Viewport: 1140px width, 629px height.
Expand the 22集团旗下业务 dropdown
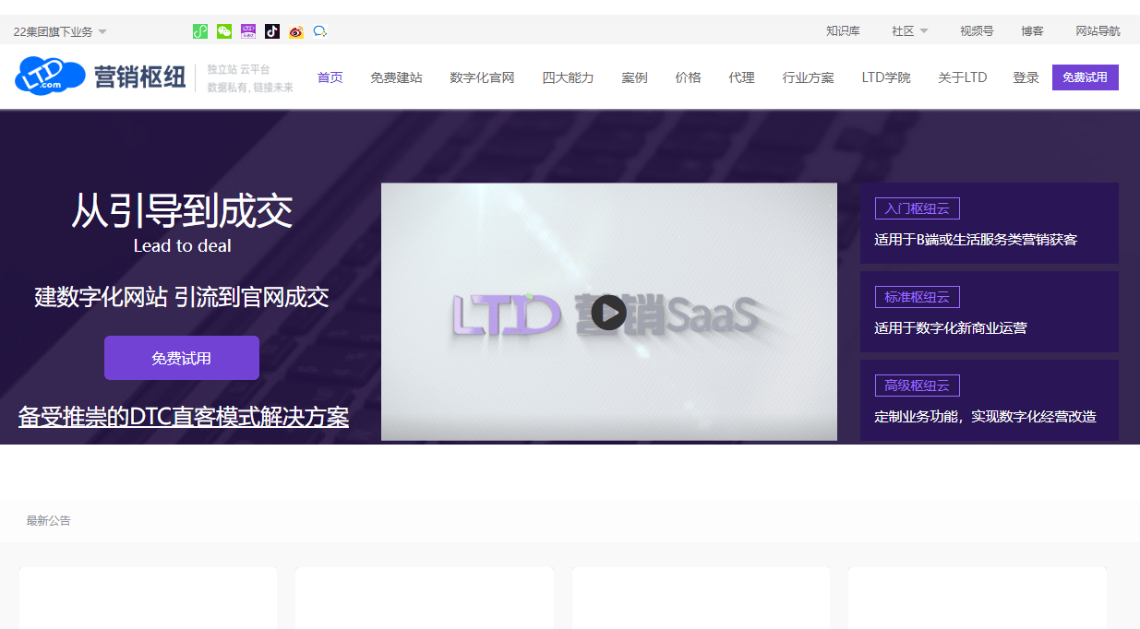[60, 31]
